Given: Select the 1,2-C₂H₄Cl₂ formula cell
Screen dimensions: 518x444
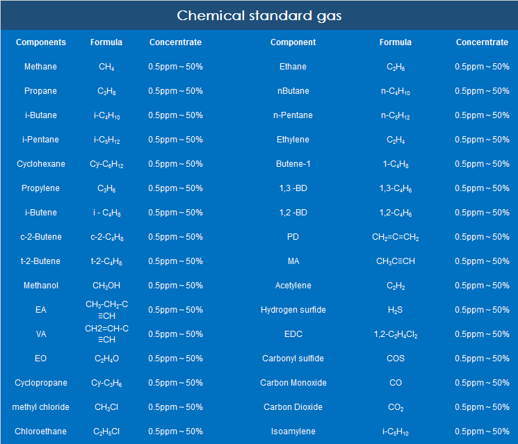Looking at the screenshot, I should 395,335.
